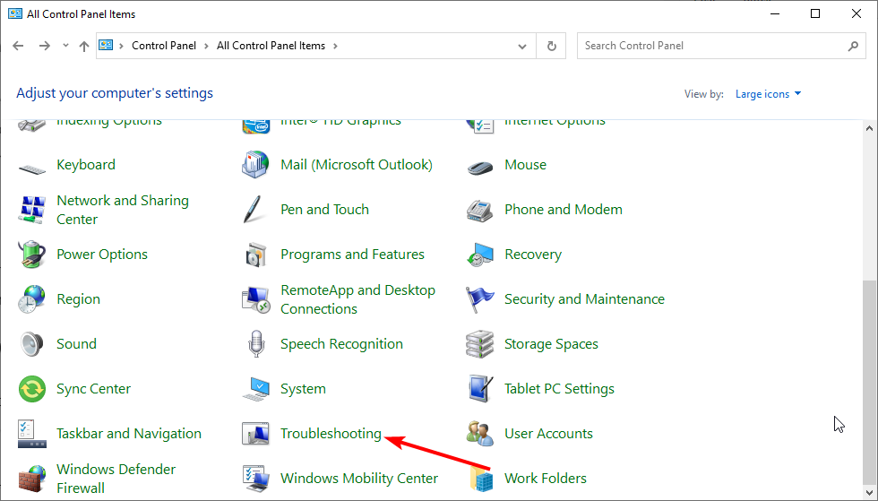Open the Storage Spaces icon
This screenshot has width=878, height=501.
coord(480,344)
